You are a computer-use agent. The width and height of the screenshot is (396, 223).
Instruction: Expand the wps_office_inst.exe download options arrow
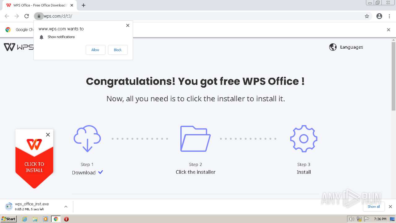pos(66,207)
